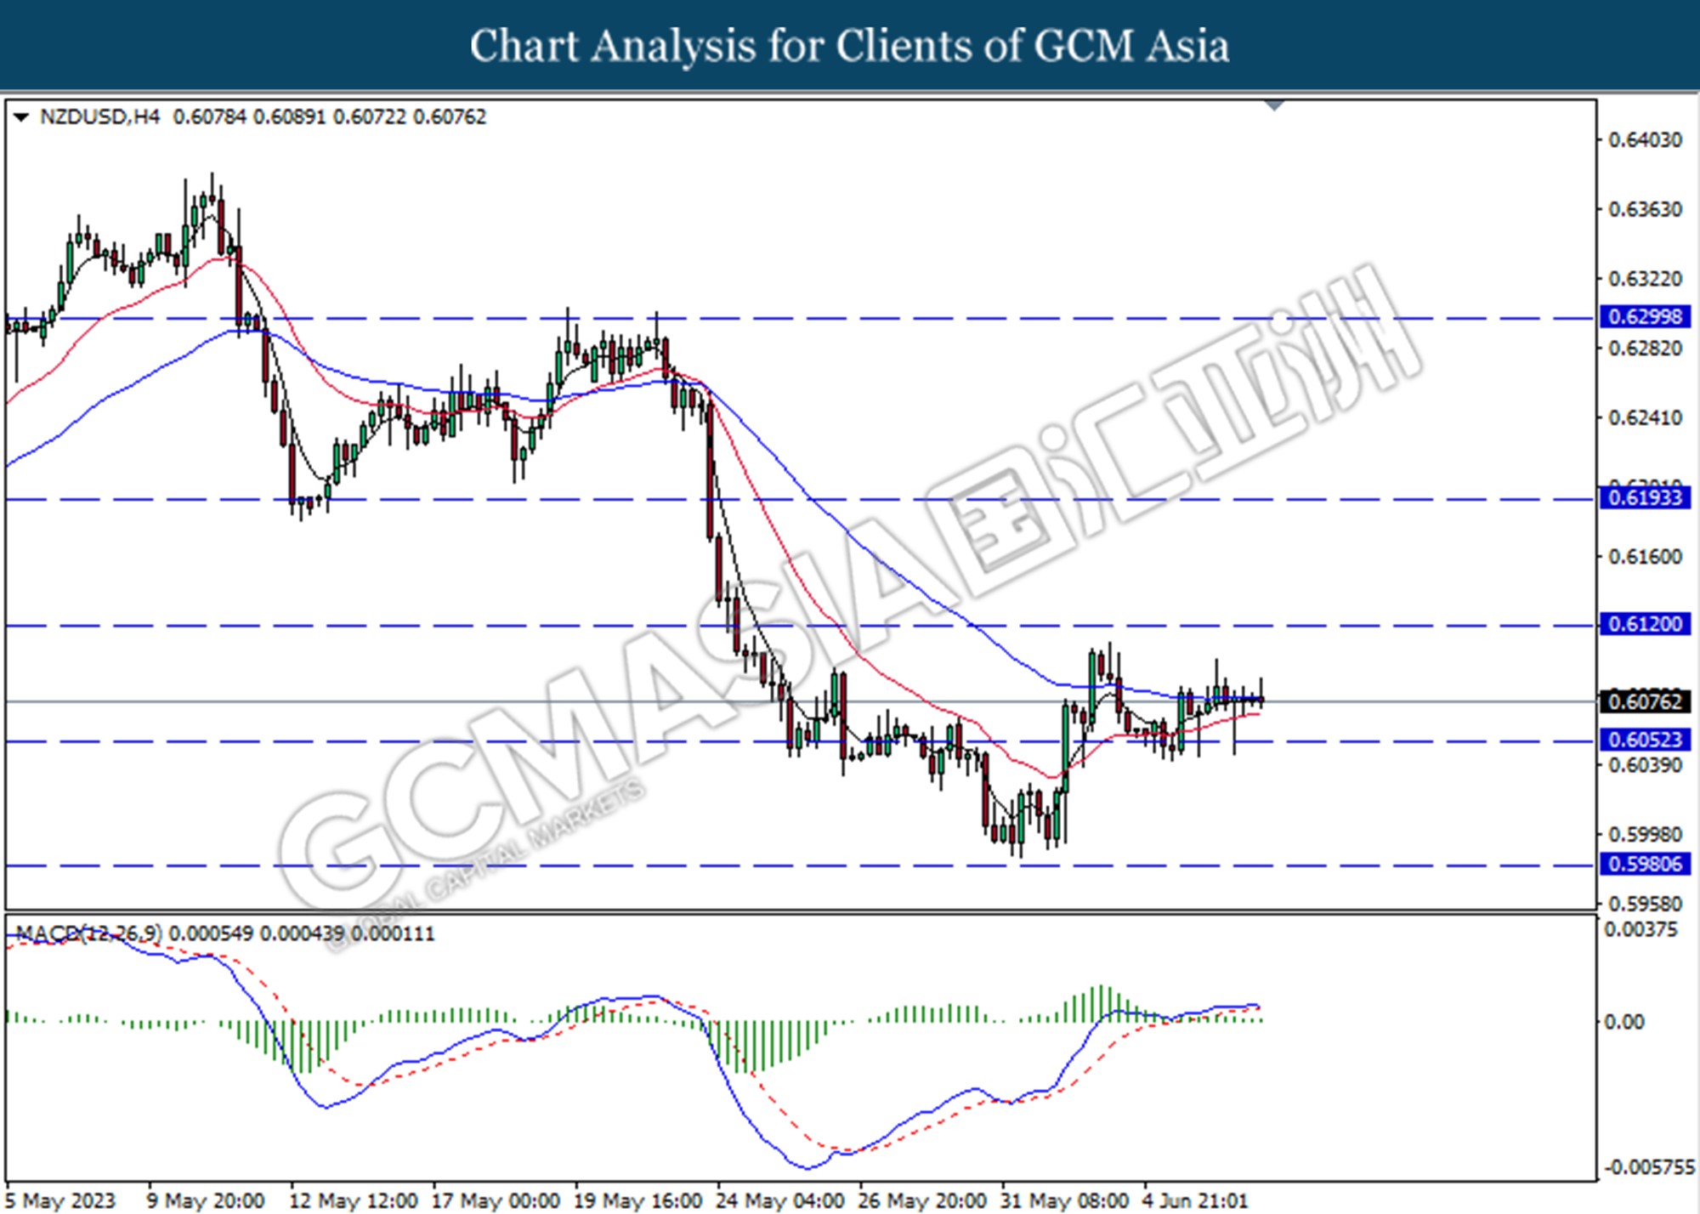Click the 0.62998 price level label
Image resolution: width=1700 pixels, height=1214 pixels.
coord(1646,316)
